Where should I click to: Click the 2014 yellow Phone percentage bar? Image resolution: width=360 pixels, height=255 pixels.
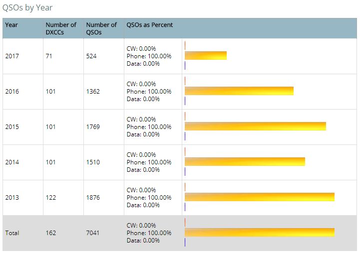pos(245,161)
